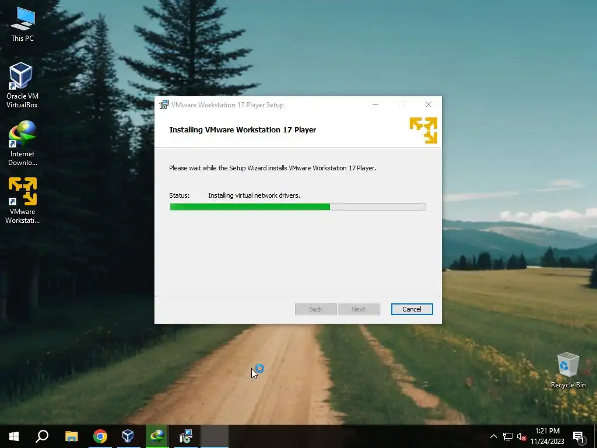Click the 'VMware Workstation 17 Player Setup' window title

pos(227,105)
